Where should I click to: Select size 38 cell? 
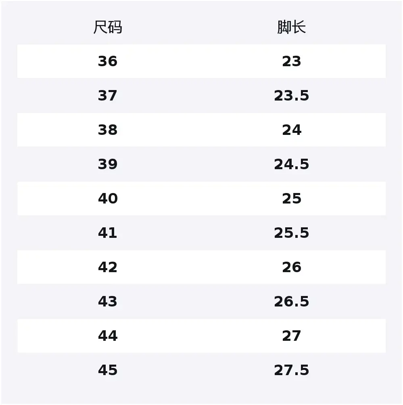tap(108, 130)
